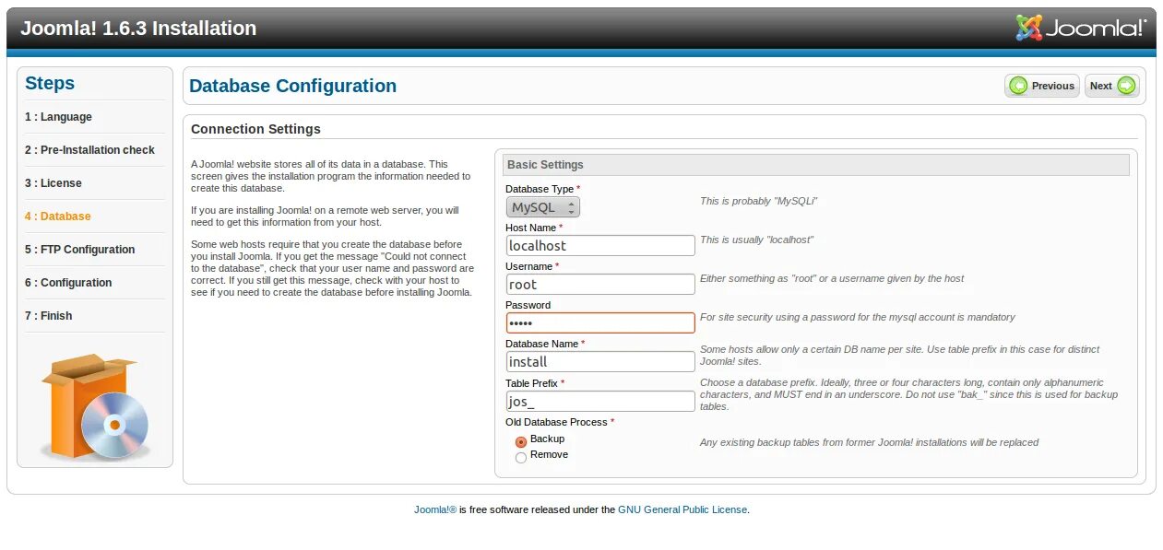Screen dimensions: 1163x550
Task: Click the Database Configuration title
Action: tap(292, 86)
